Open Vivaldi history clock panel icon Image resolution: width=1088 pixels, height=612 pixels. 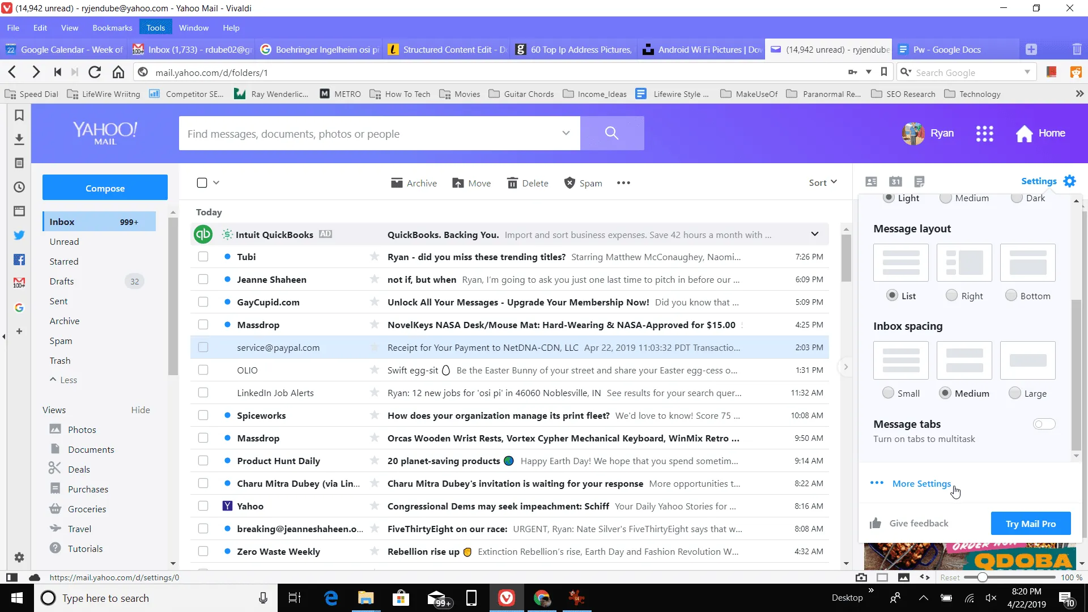(x=19, y=187)
